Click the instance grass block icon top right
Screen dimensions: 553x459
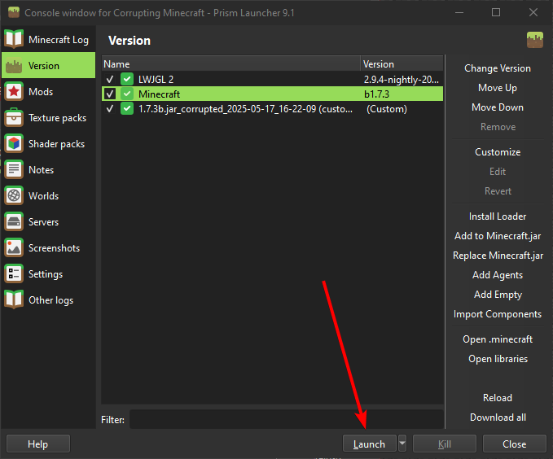(535, 40)
